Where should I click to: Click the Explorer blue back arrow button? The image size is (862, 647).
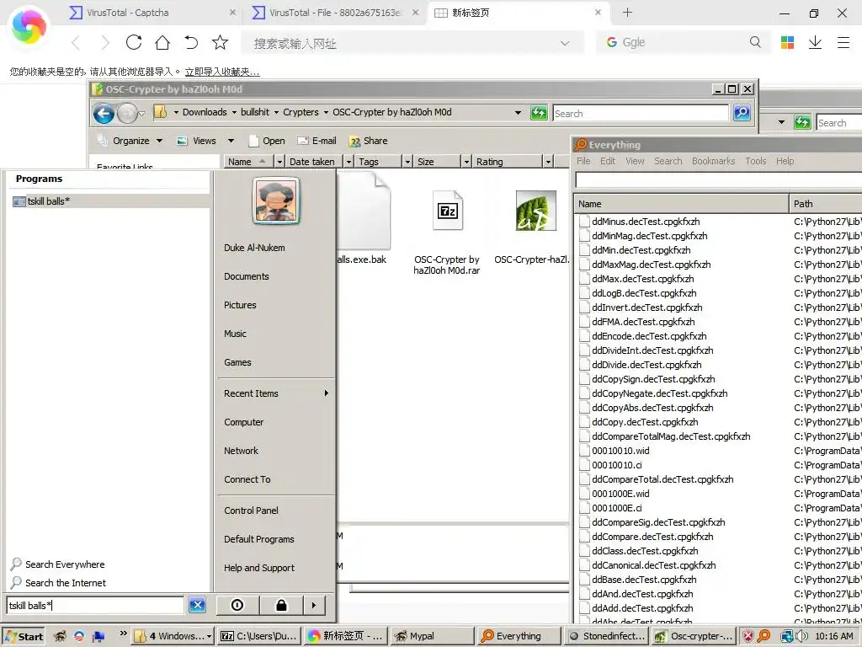tap(104, 114)
